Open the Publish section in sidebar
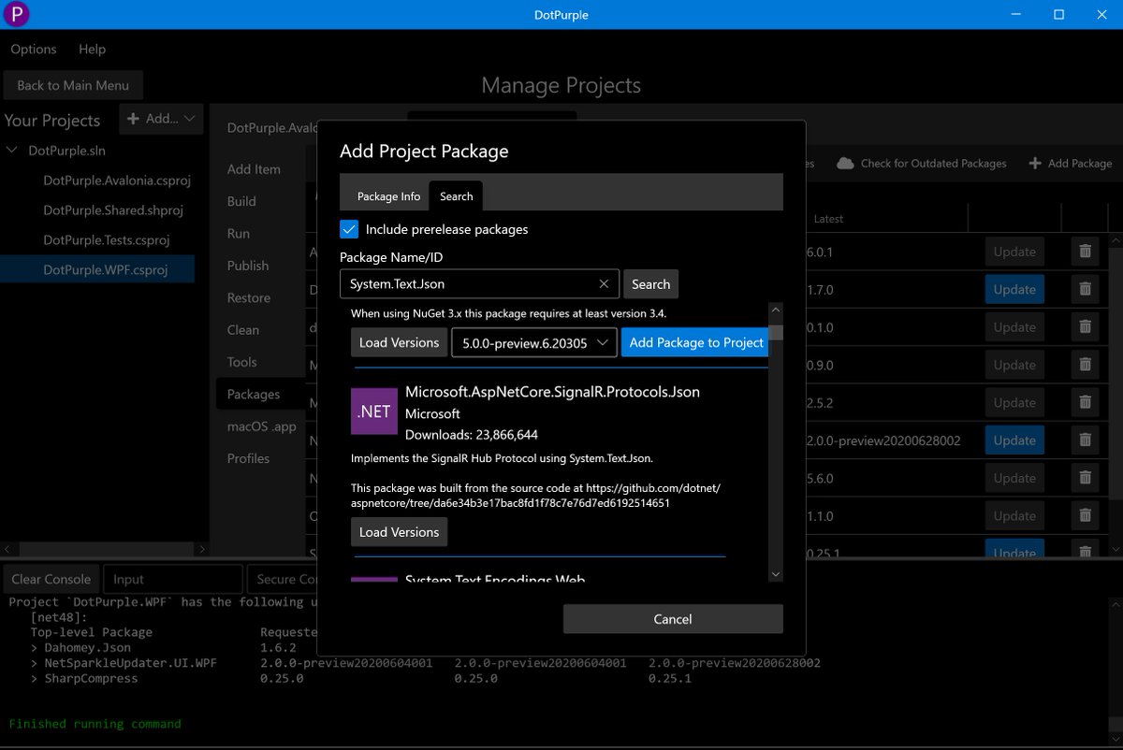This screenshot has height=750, width=1123. [x=248, y=266]
